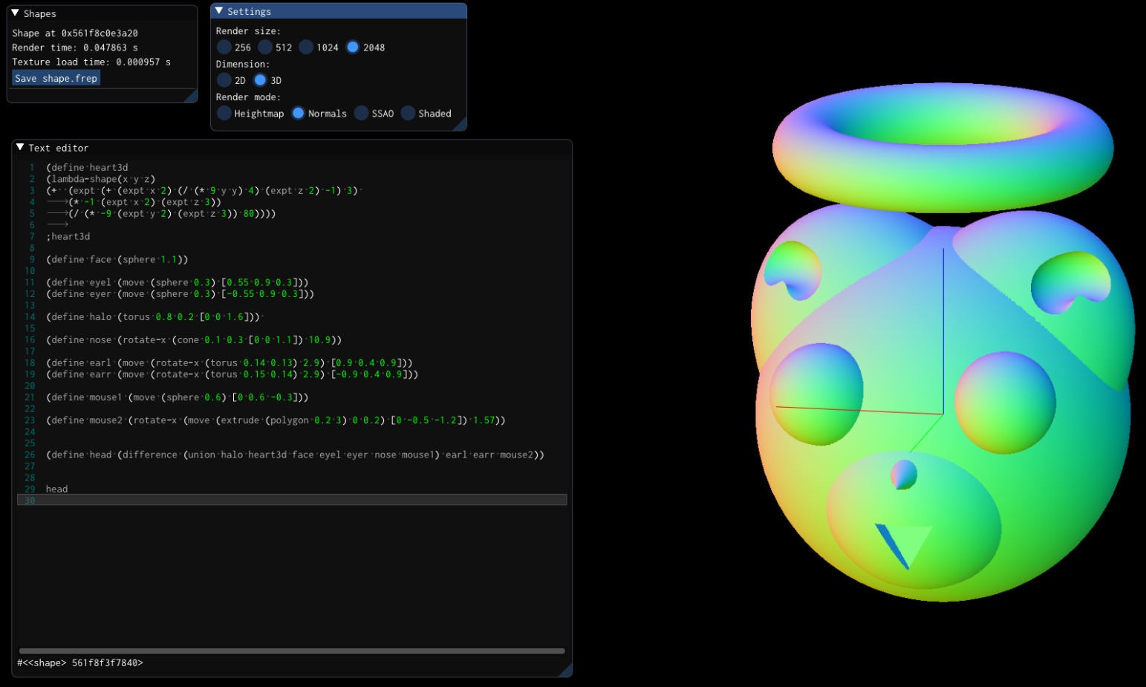Screen dimensions: 1146x687
Task: Select 2048 render size
Action: pos(353,48)
